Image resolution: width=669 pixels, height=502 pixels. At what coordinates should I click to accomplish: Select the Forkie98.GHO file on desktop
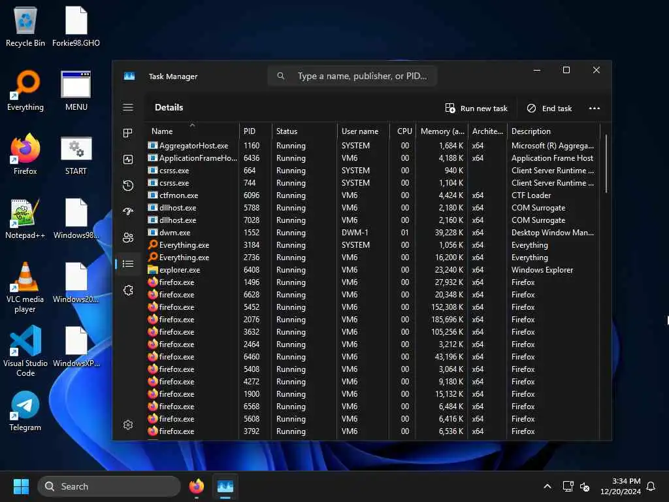pyautogui.click(x=76, y=26)
